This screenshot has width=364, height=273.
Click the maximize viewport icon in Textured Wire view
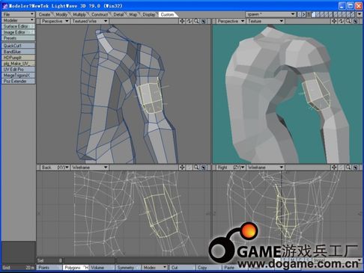click(204, 21)
